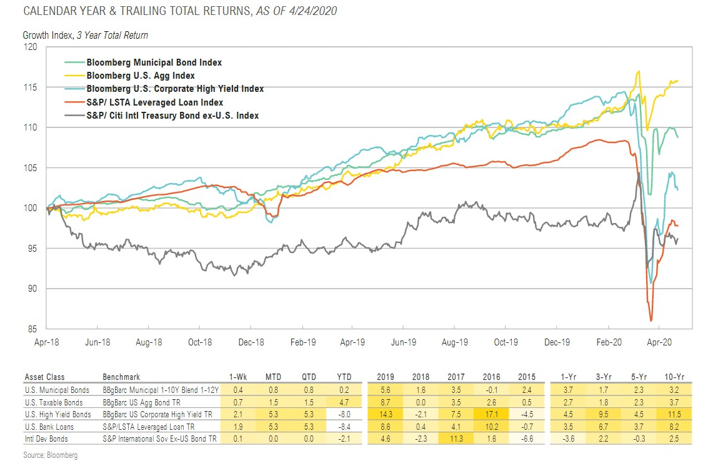The height and width of the screenshot is (461, 713).
Task: Click the red S&P/ LSTA Leveraged Loan legend line
Action: (74, 102)
